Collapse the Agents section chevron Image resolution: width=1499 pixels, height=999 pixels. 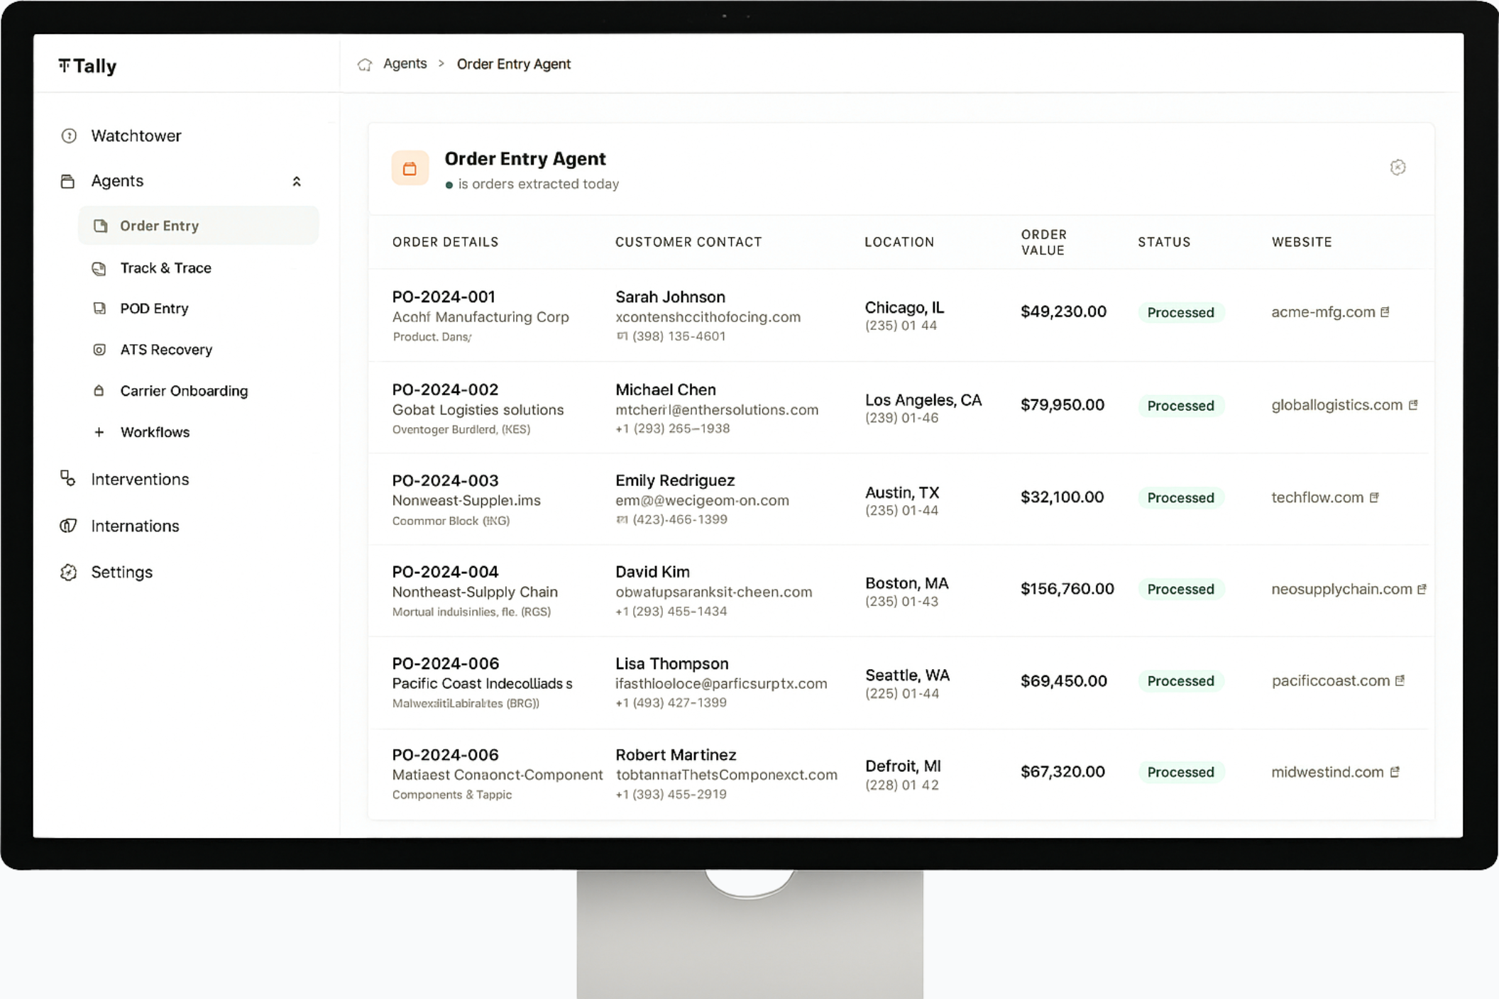(297, 182)
